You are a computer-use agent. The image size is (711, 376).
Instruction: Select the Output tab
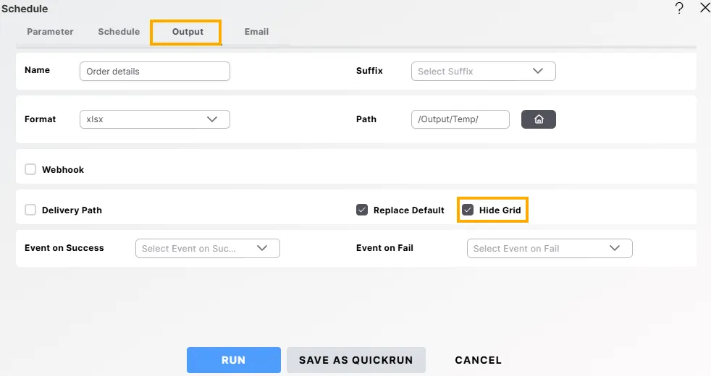coord(188,32)
